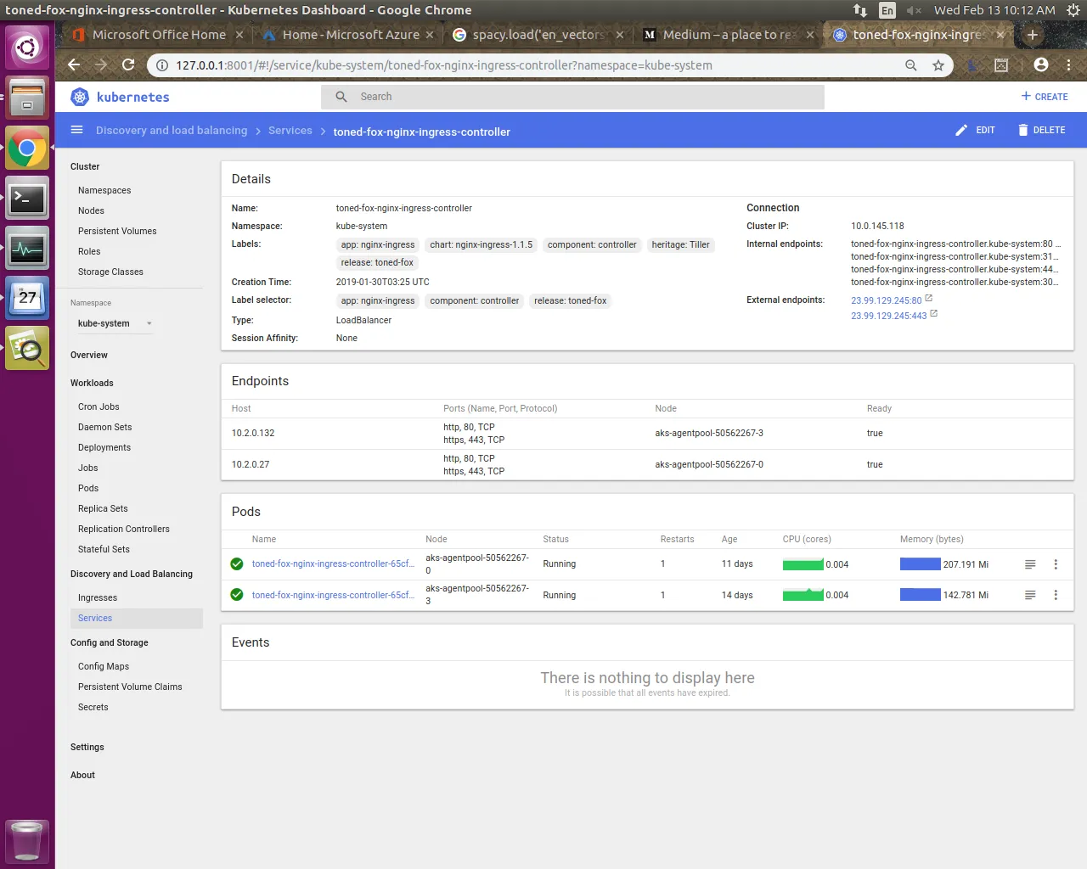Close the Microsoft Office Home tab
The height and width of the screenshot is (869, 1087).
coord(239,35)
